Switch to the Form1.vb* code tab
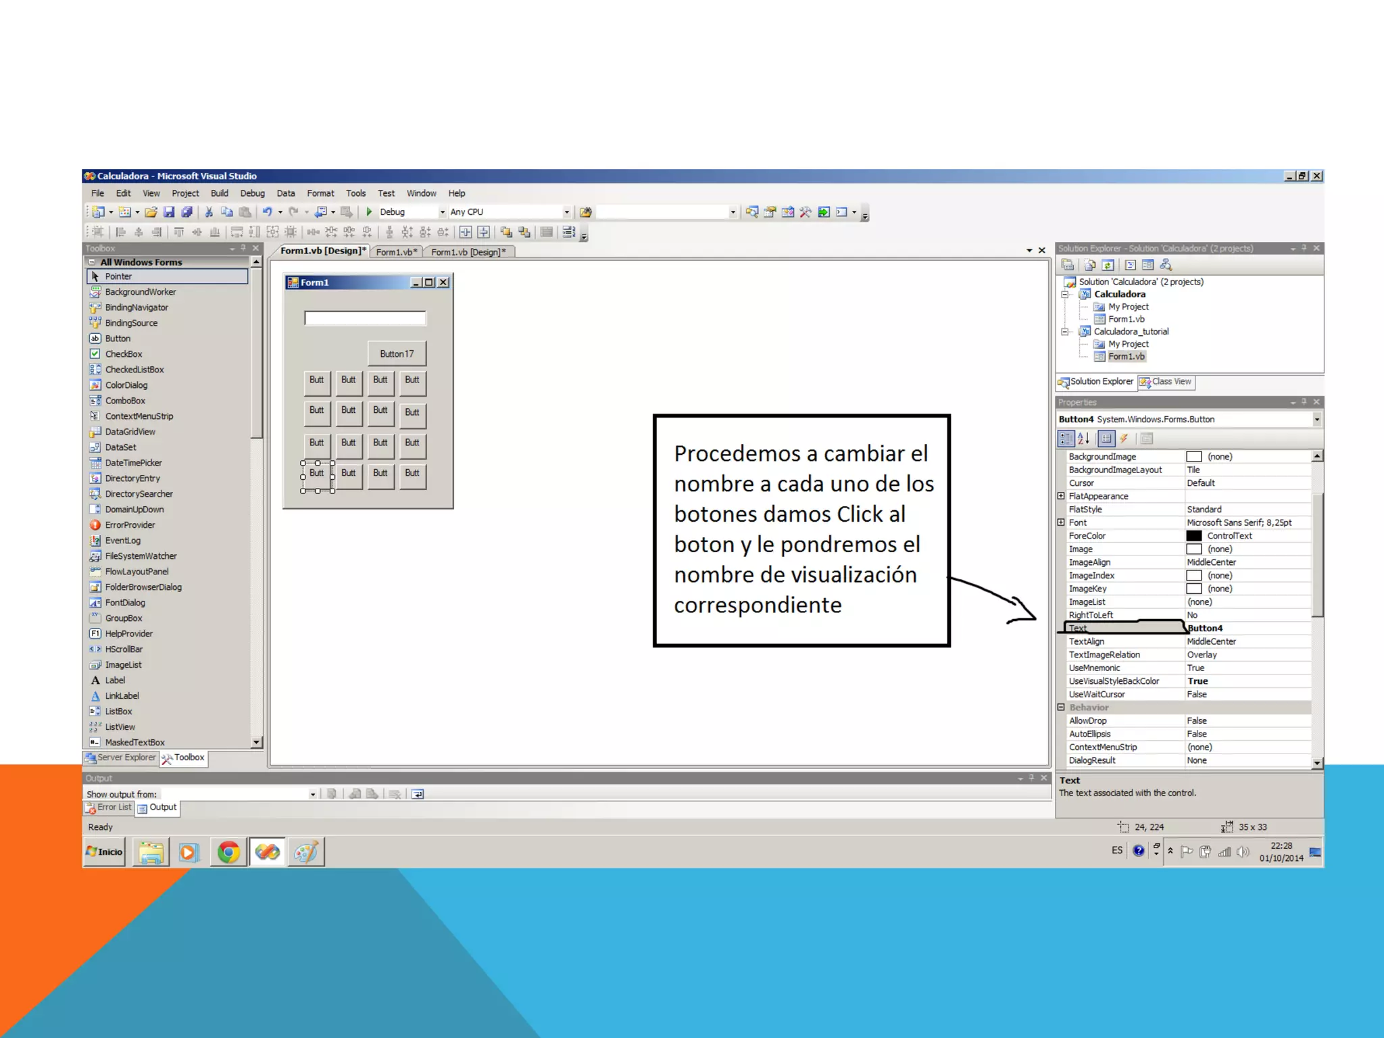 pos(396,252)
